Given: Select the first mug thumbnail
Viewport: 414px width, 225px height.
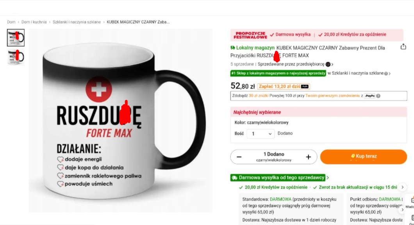Looking at the screenshot, I should (16, 38).
